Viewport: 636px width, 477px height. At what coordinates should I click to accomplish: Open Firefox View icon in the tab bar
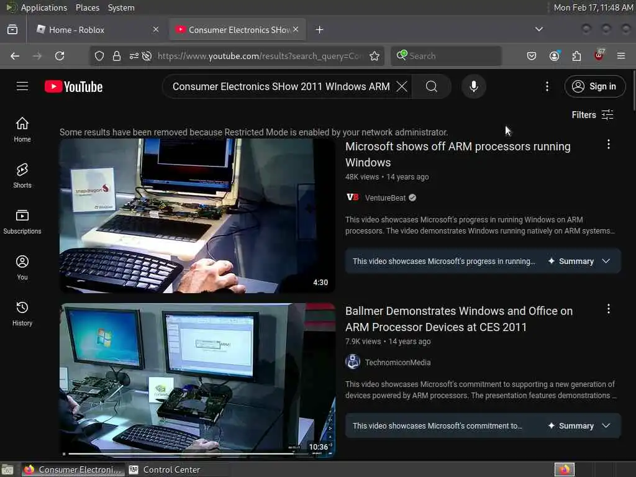tap(12, 30)
